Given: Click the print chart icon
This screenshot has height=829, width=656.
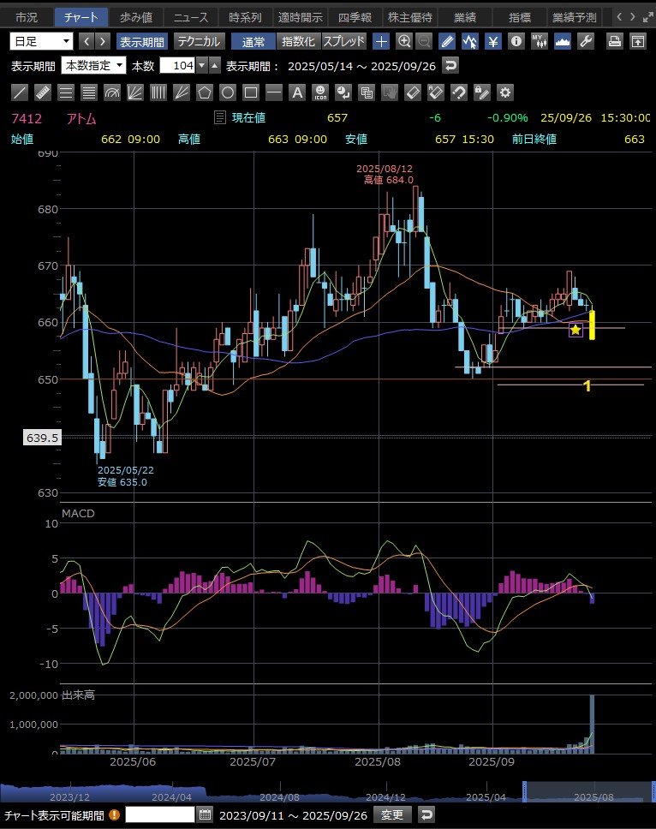Looking at the screenshot, I should (x=614, y=41).
